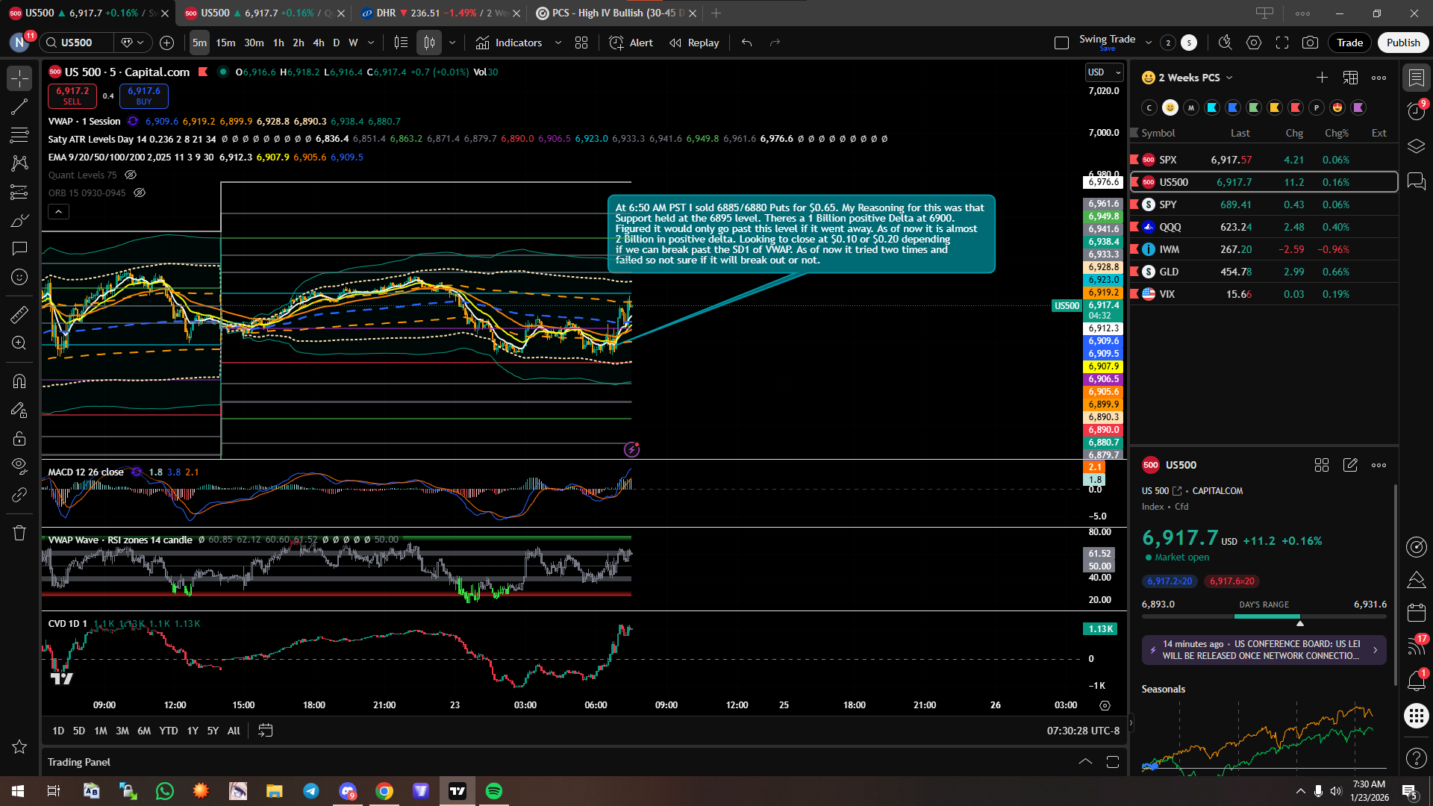Start bar Replay mode
This screenshot has height=806, width=1433.
[694, 43]
